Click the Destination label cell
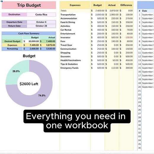This screenshot has height=154, width=154. pyautogui.click(x=14, y=15)
